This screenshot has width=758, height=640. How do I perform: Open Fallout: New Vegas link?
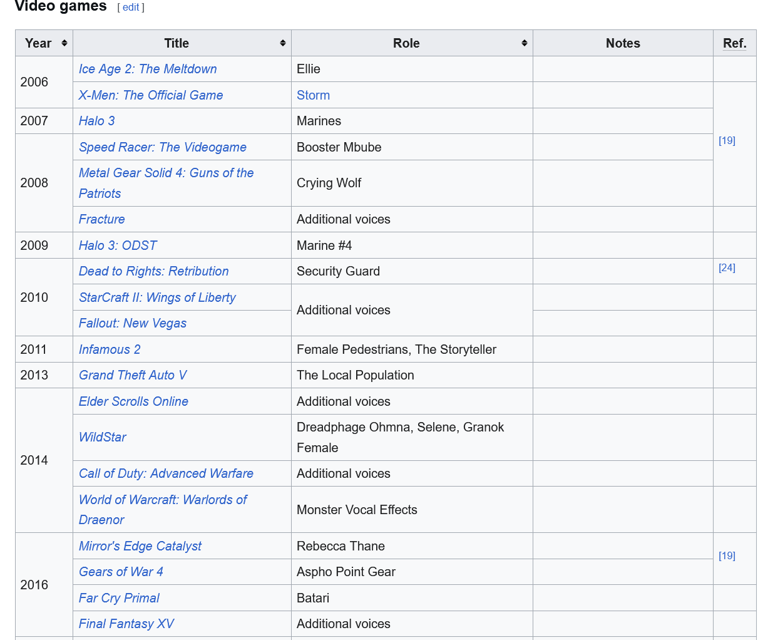[133, 323]
